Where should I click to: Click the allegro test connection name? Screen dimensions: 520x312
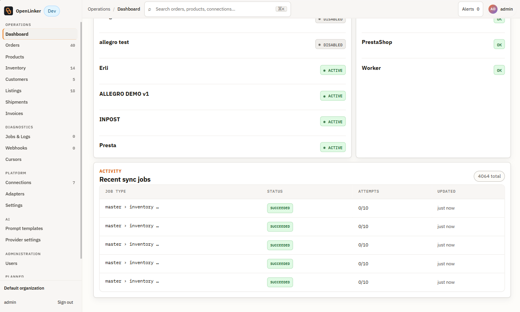point(114,42)
